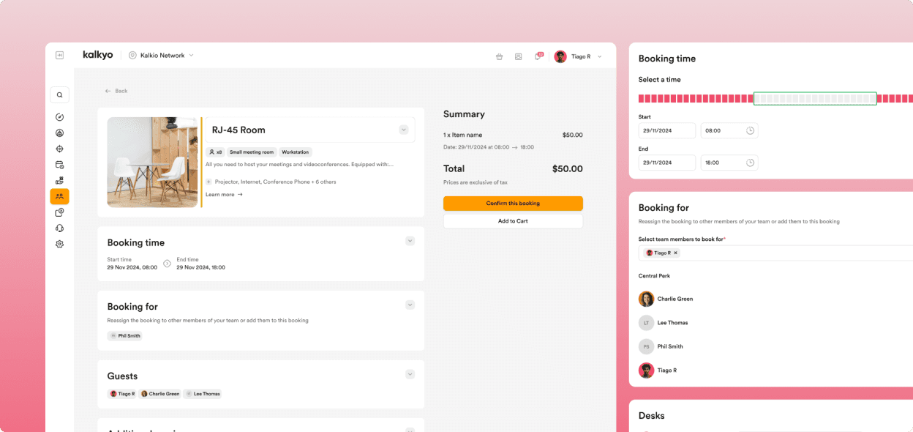Image resolution: width=913 pixels, height=432 pixels.
Task: Click Charlie Green guest chip
Action: tap(160, 394)
